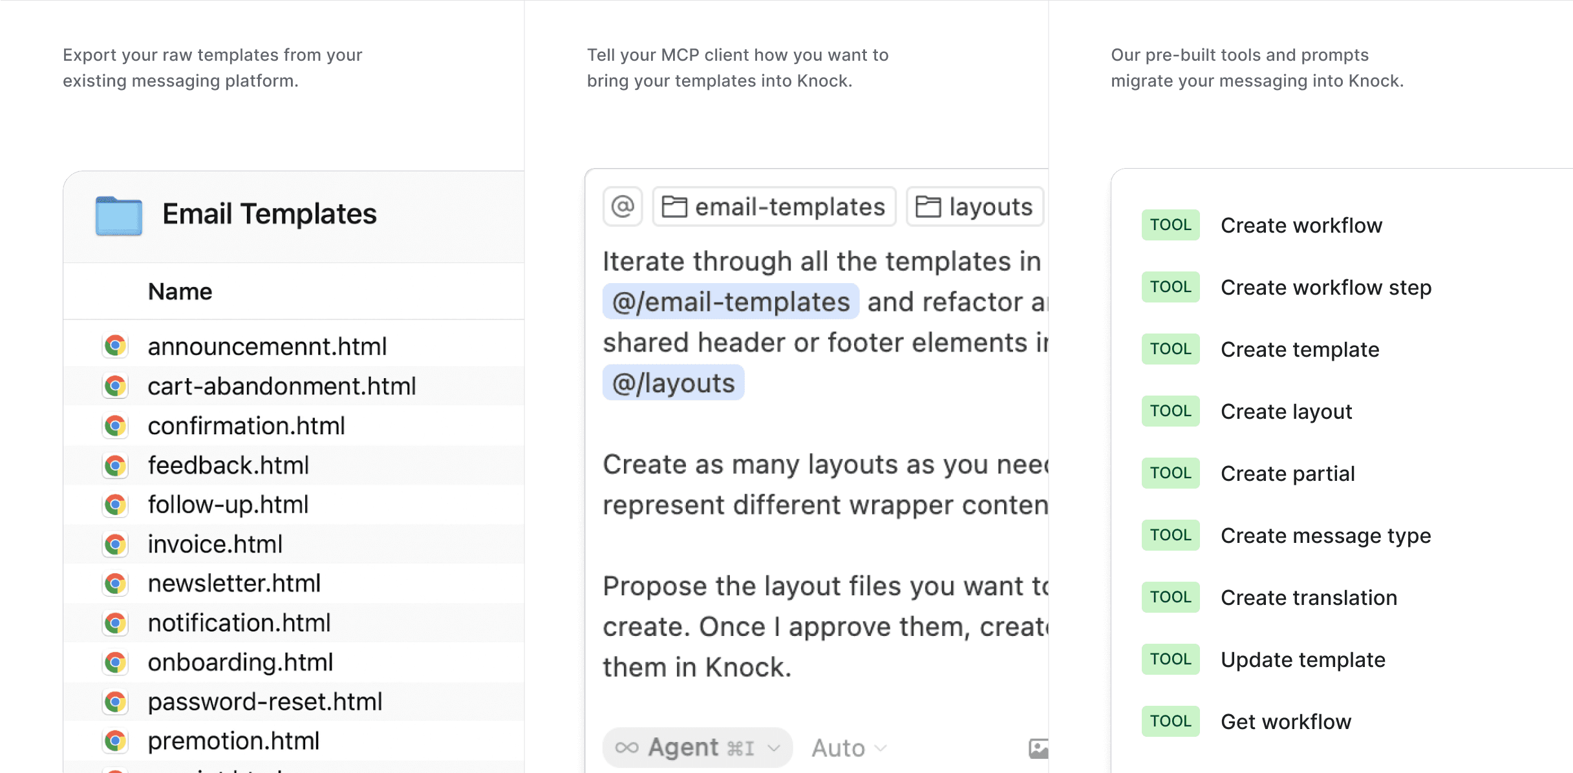Click the Email Templates folder icon

tap(119, 216)
